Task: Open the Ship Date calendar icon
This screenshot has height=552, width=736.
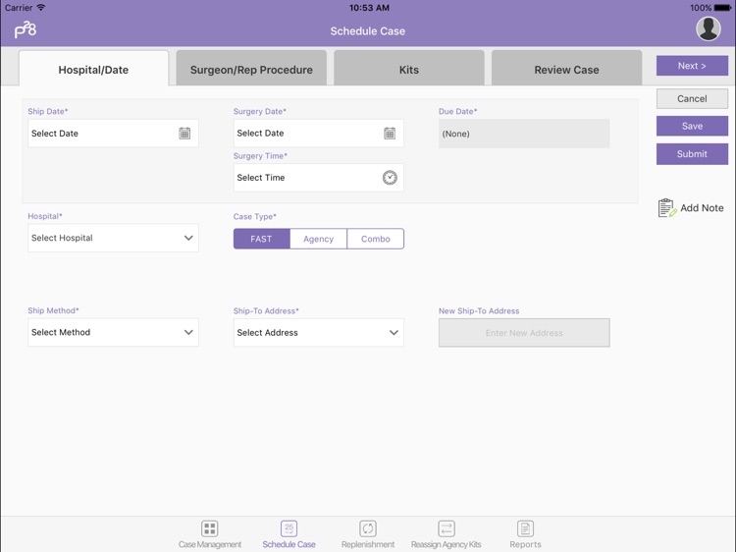Action: point(184,134)
